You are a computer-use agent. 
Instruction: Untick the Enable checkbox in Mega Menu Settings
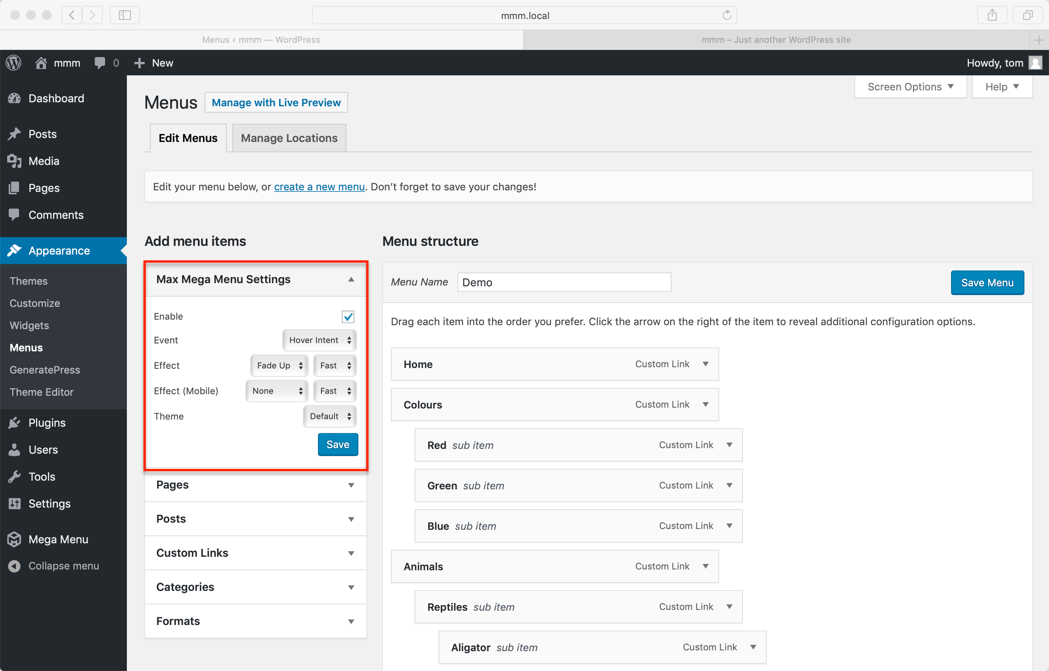(348, 317)
